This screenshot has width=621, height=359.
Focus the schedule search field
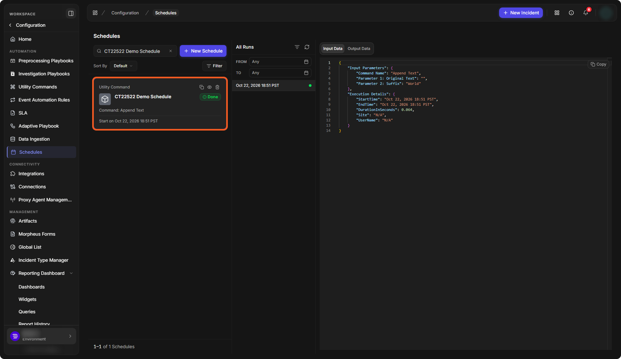click(135, 51)
